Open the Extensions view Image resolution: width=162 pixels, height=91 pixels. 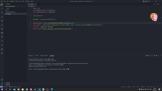pyautogui.click(x=2, y=21)
